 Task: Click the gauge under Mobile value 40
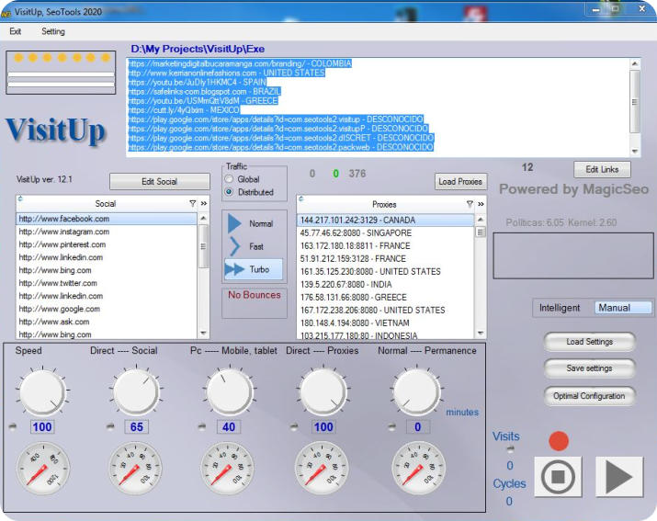[228, 468]
